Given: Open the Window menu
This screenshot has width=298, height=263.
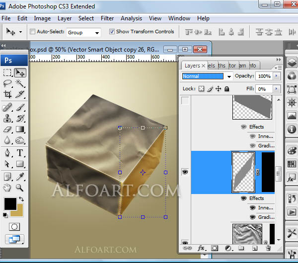Looking at the screenshot, I should [x=179, y=18].
